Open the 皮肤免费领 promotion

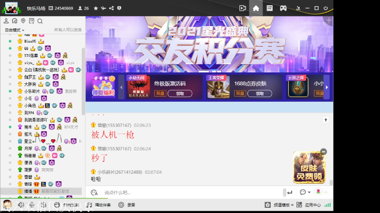(309, 168)
